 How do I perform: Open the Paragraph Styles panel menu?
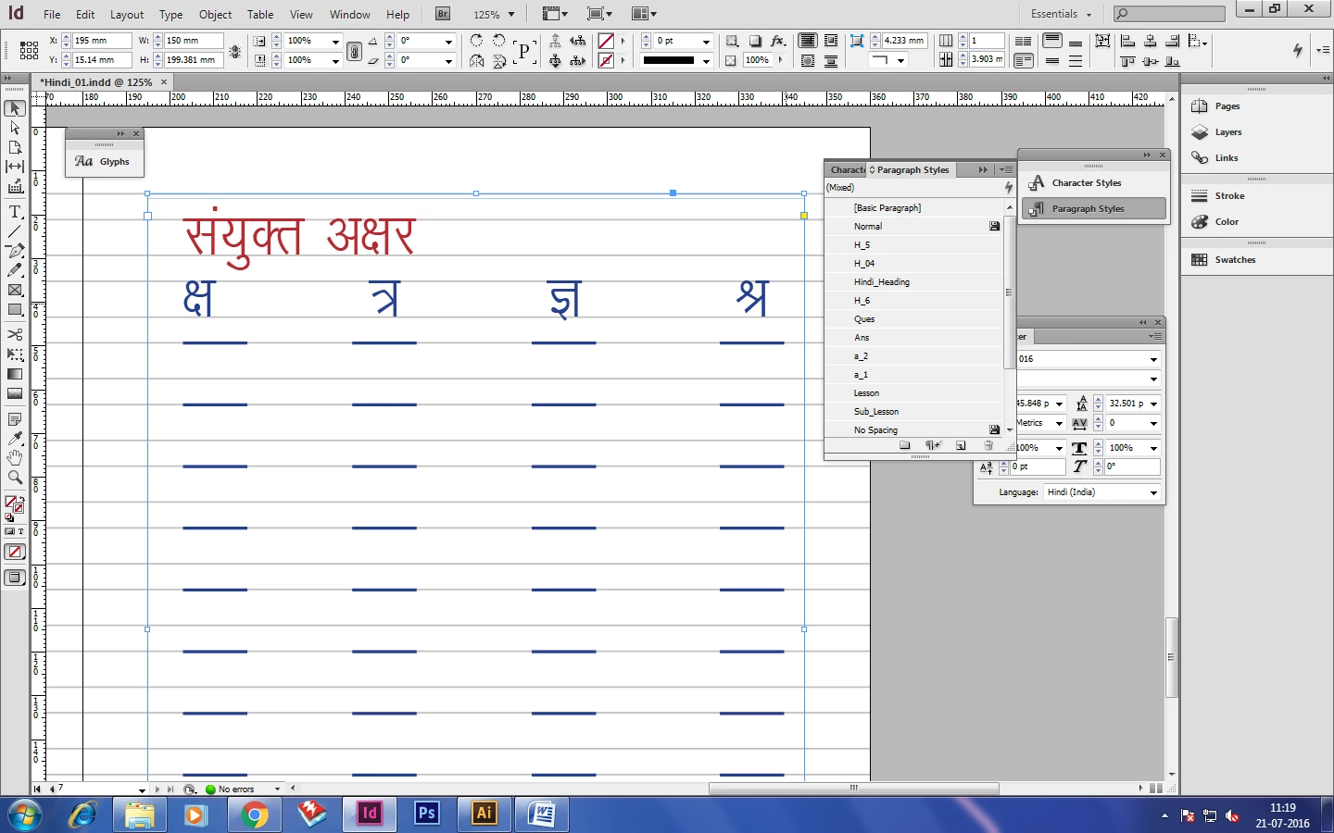tap(1006, 169)
